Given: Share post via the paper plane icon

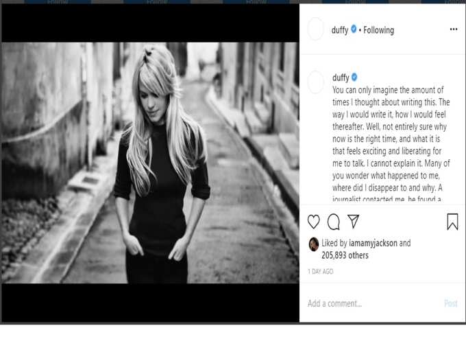Looking at the screenshot, I should pyautogui.click(x=354, y=222).
